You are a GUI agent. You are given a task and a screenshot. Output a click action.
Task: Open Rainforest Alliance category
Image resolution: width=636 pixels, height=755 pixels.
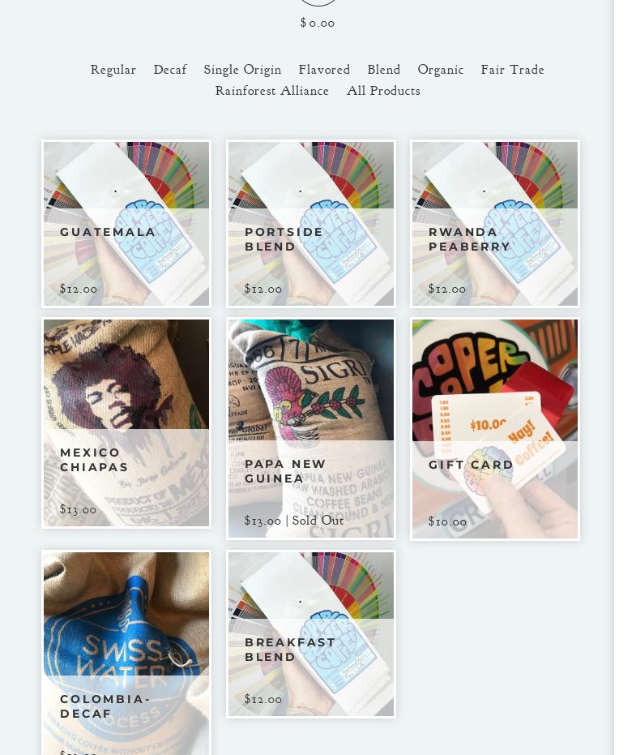coord(271,91)
